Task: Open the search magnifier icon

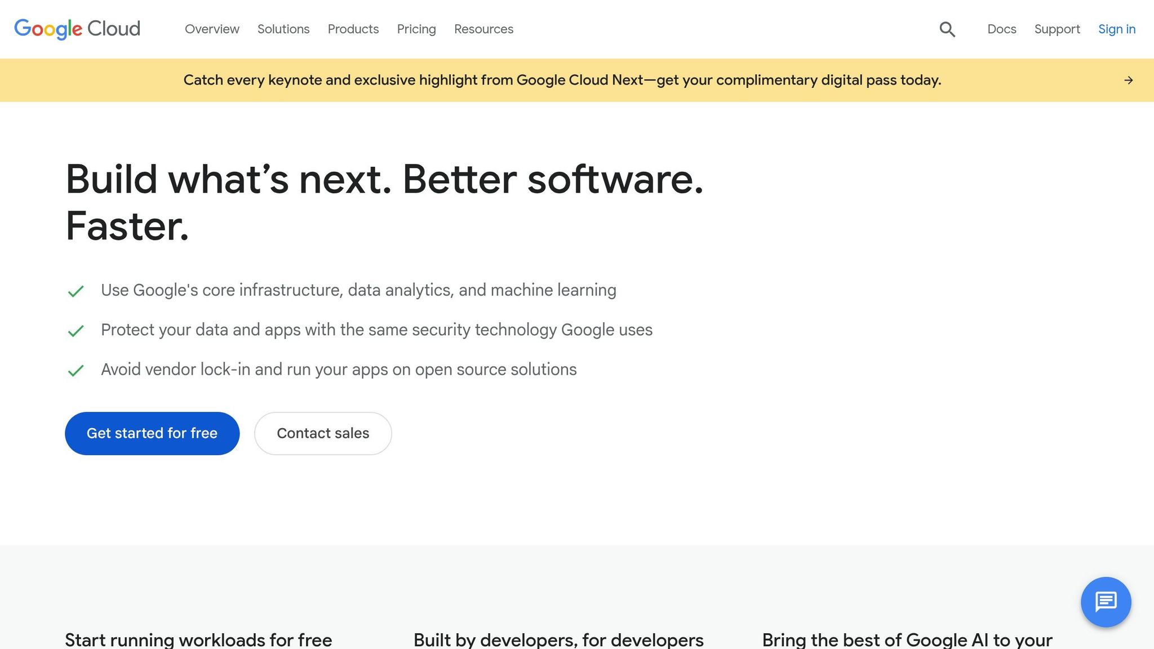Action: click(947, 29)
